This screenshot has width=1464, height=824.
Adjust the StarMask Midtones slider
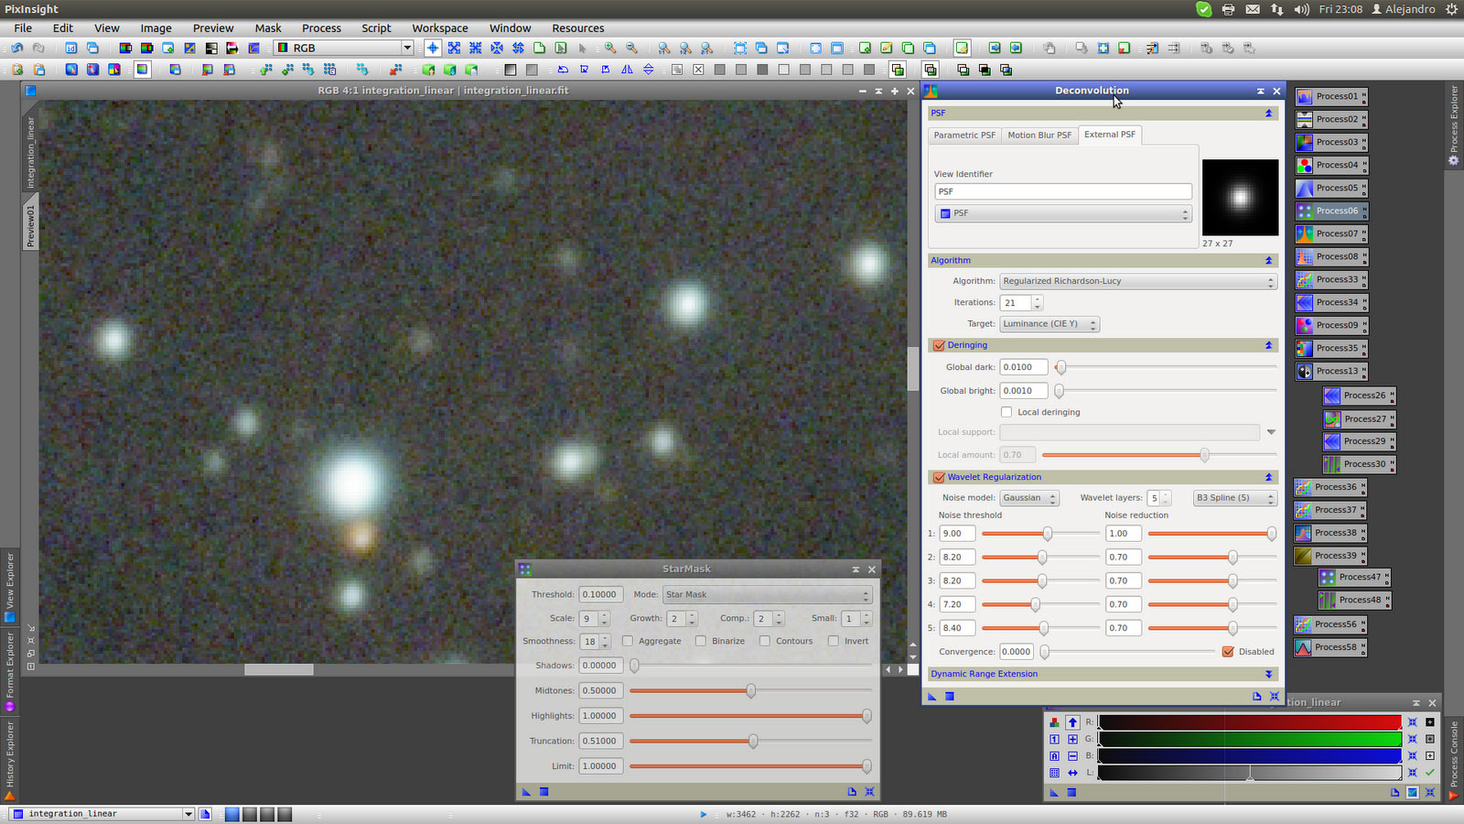[x=750, y=691]
